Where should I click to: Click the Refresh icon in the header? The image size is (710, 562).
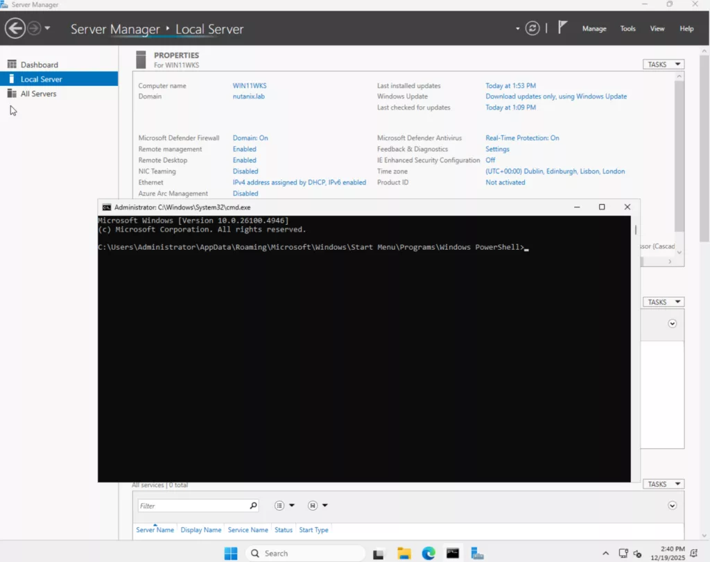pos(532,28)
